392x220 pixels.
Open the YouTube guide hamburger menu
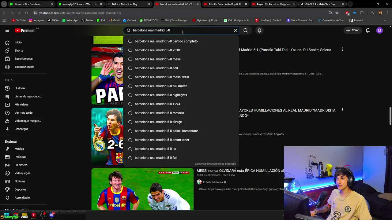[x=7, y=30]
